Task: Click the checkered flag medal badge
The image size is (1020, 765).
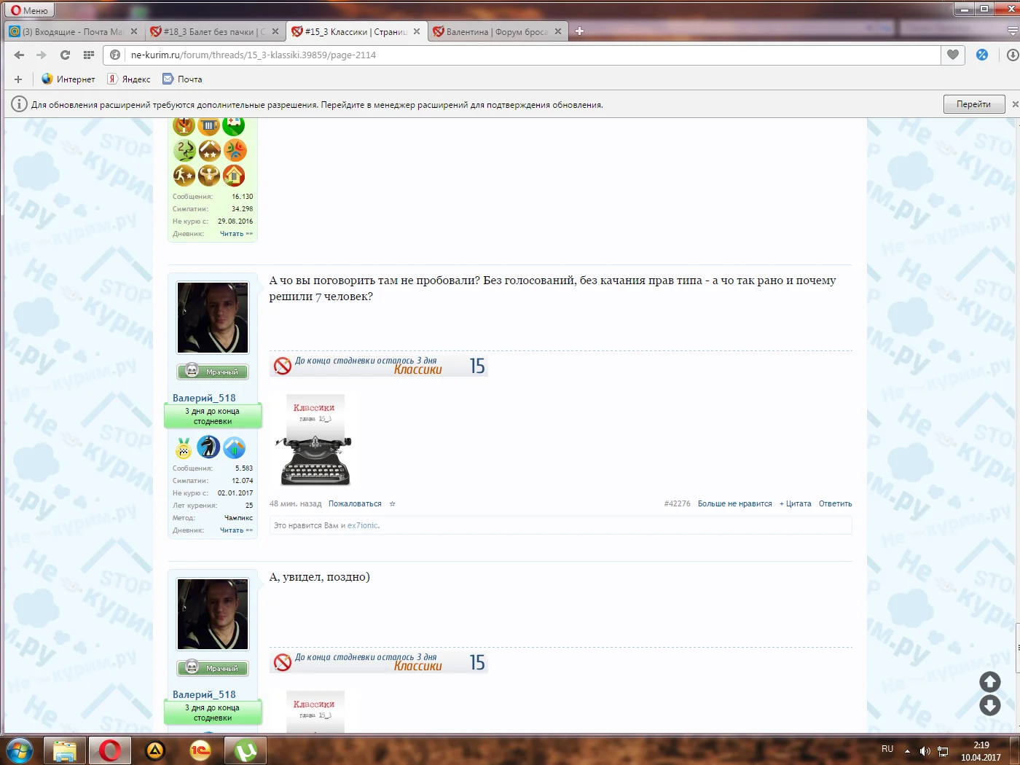Action: pos(184,447)
